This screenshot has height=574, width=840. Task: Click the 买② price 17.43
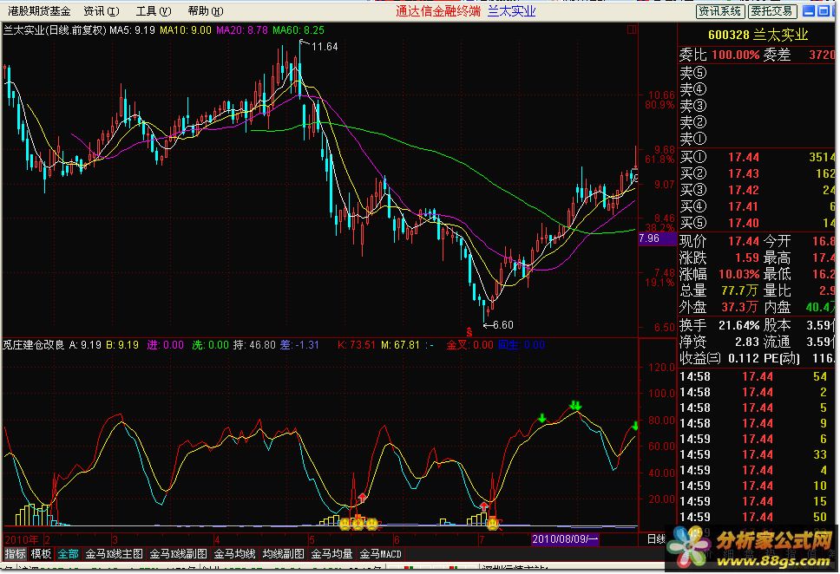click(x=744, y=174)
